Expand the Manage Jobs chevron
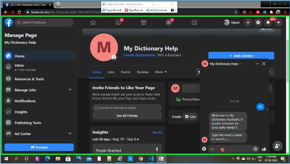The width and height of the screenshot is (290, 164). tap(70, 90)
